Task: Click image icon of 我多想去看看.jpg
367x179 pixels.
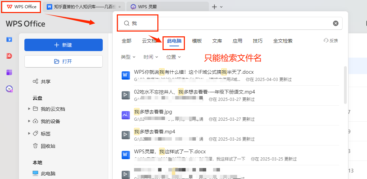Action: click(126, 115)
